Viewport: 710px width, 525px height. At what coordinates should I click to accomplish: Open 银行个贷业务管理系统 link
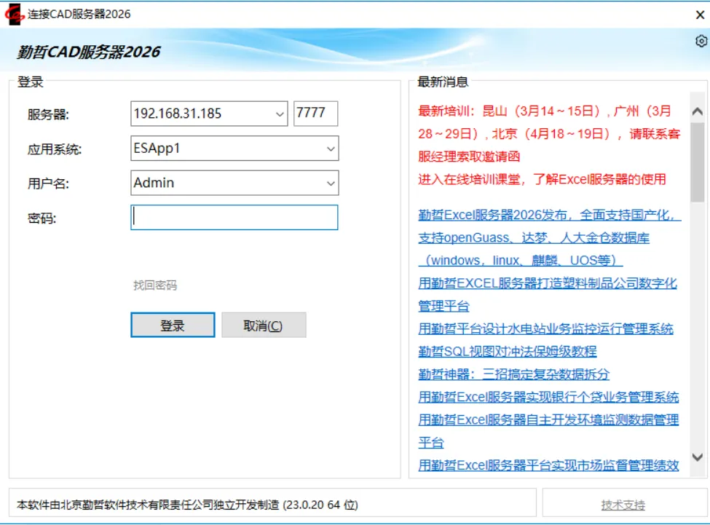click(x=548, y=398)
